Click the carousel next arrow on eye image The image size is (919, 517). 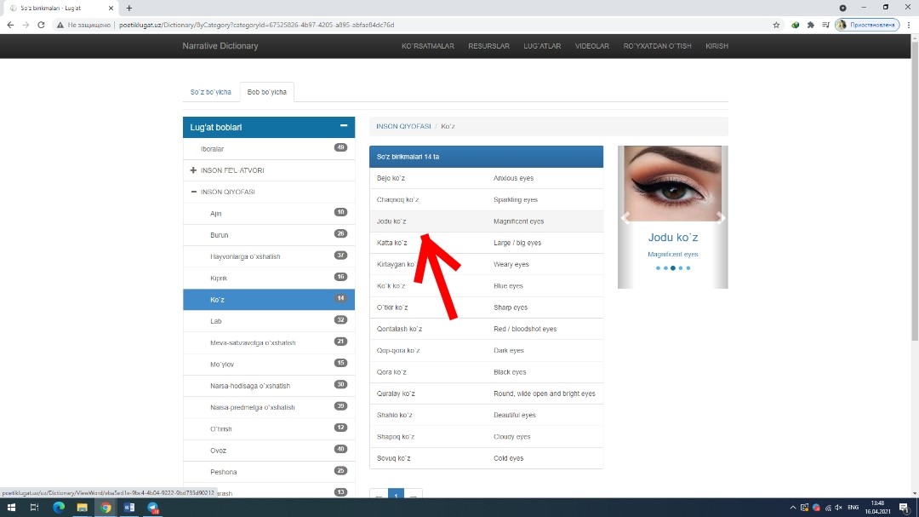pyautogui.click(x=721, y=218)
